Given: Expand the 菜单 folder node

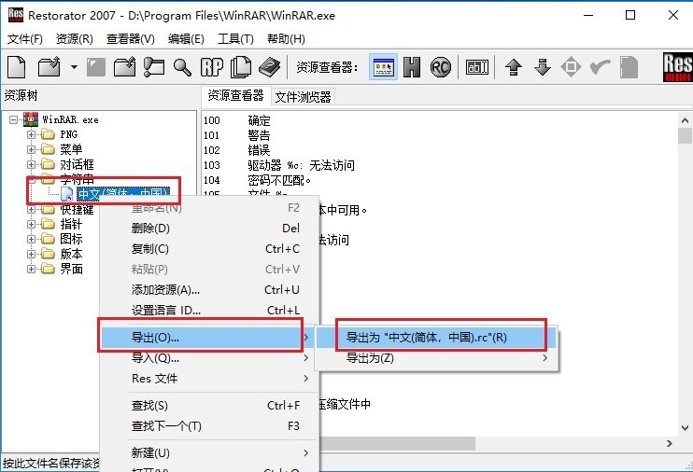Looking at the screenshot, I should 31,149.
